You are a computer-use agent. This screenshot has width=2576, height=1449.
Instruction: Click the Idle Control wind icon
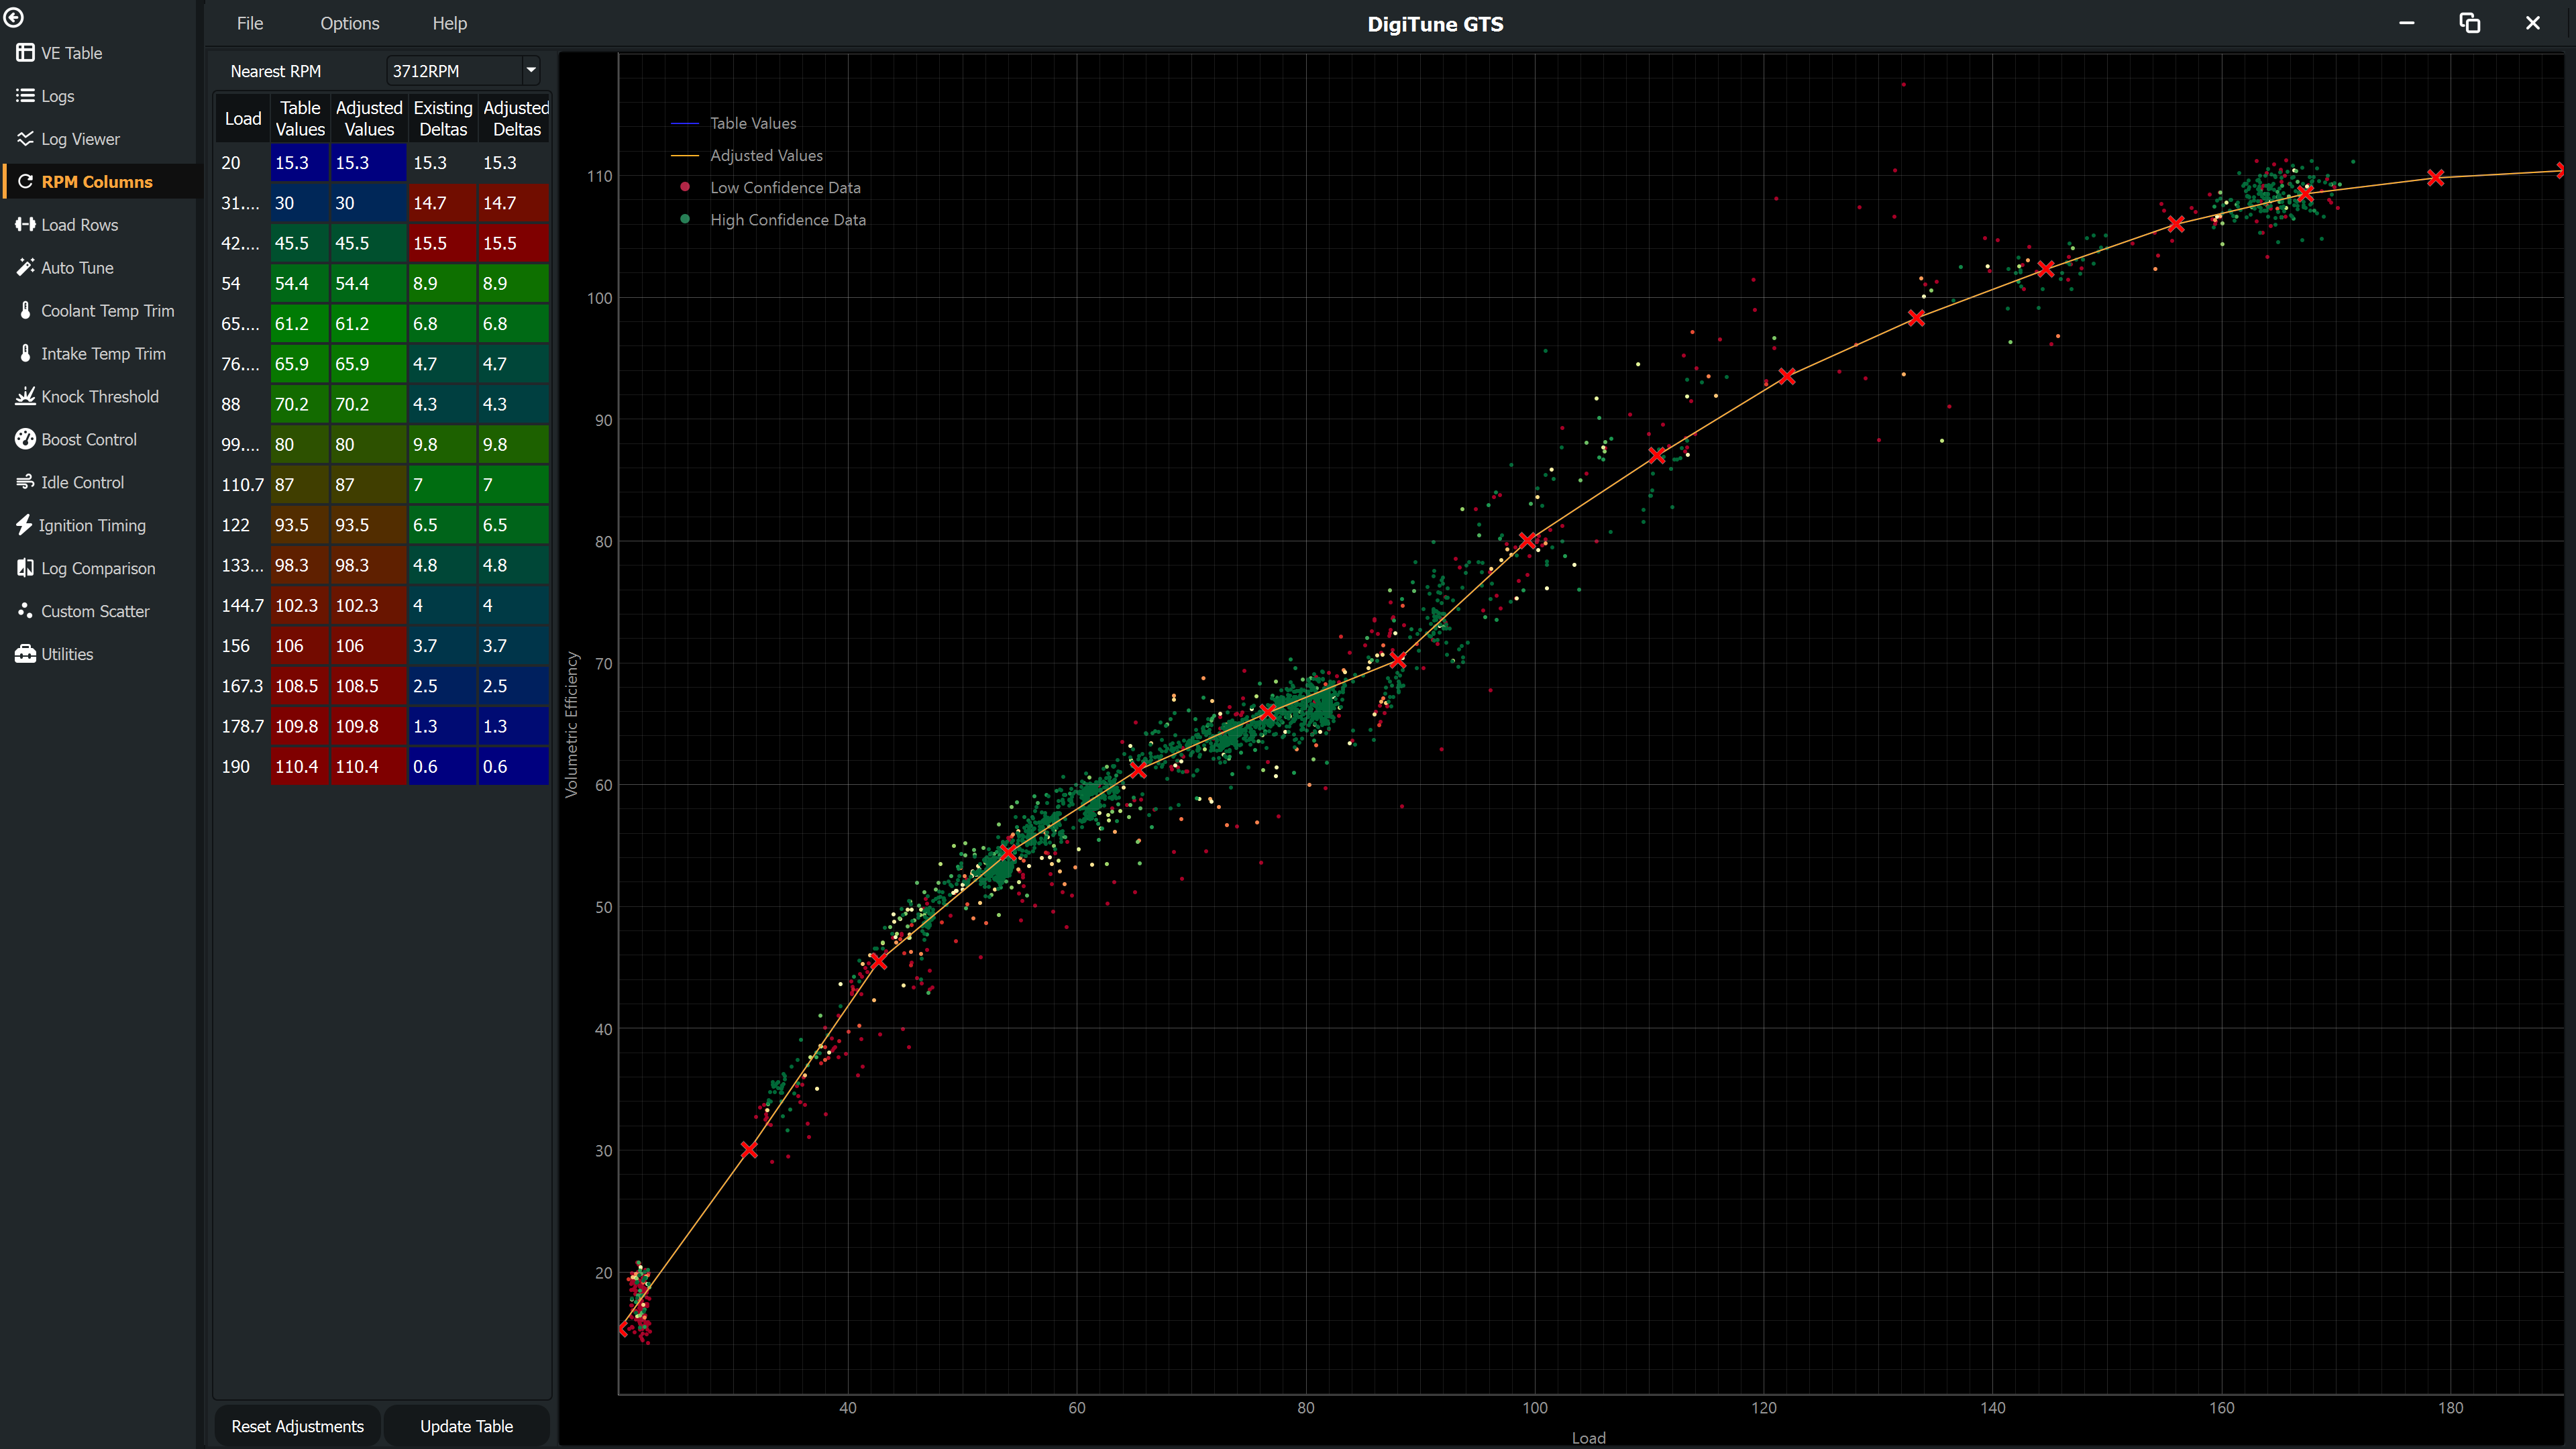click(x=25, y=482)
